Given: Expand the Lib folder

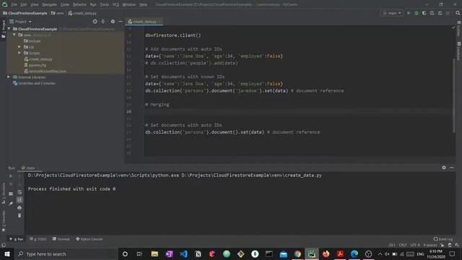Looking at the screenshot, I should 19,47.
